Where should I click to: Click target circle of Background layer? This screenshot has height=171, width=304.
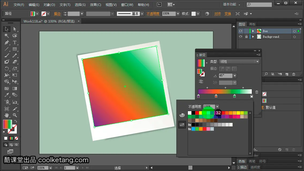(x=294, y=37)
